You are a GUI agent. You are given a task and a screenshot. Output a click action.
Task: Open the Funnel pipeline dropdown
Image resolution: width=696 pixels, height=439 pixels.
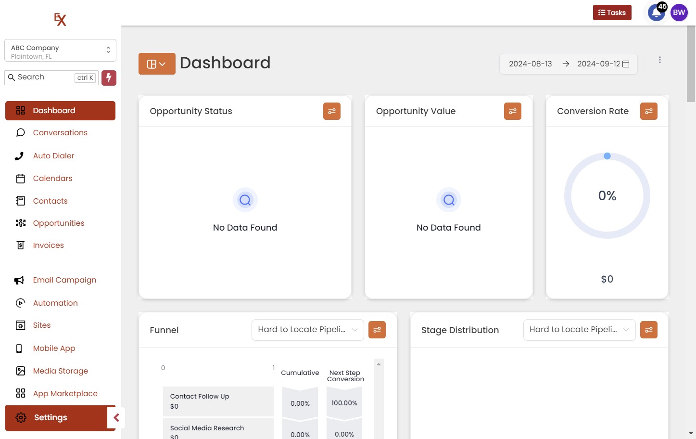pos(307,330)
